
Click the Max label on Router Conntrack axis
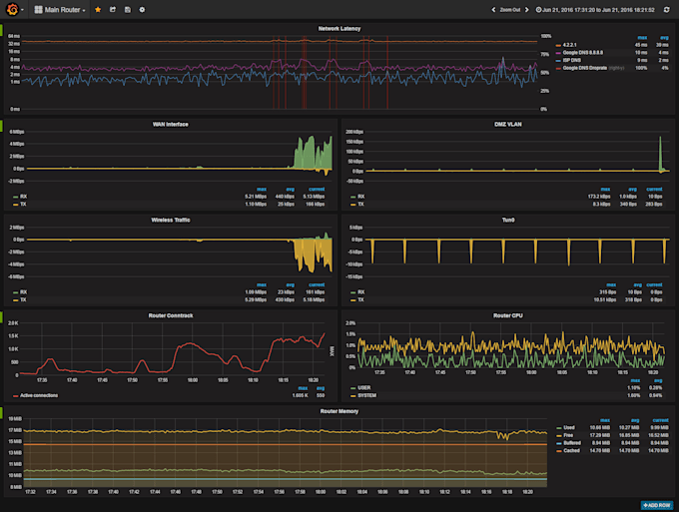point(333,351)
